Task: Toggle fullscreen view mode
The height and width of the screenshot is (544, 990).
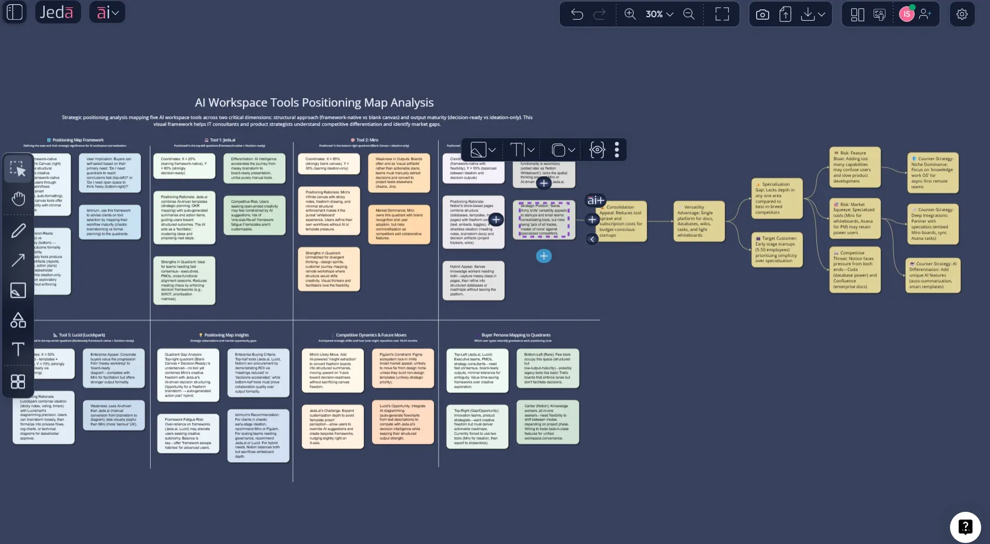Action: click(722, 14)
